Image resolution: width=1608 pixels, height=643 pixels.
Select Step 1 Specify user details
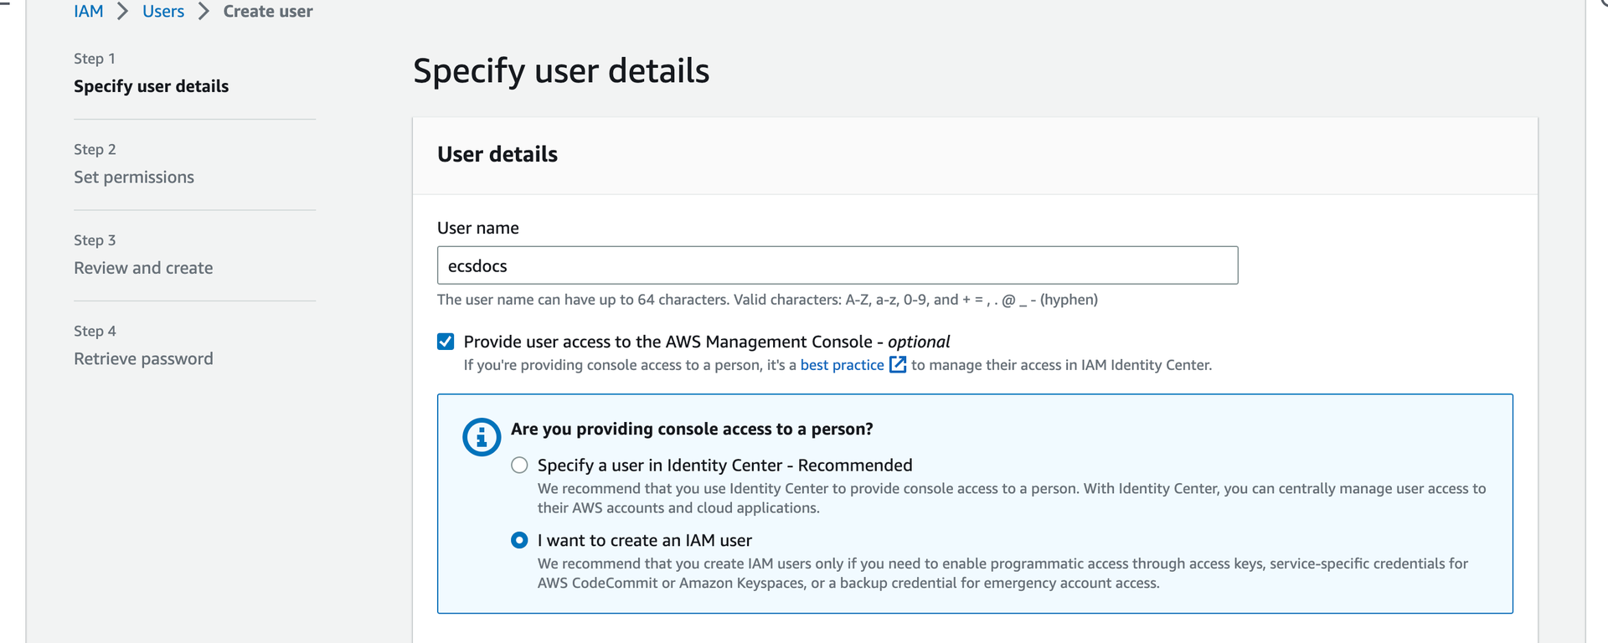pos(151,86)
